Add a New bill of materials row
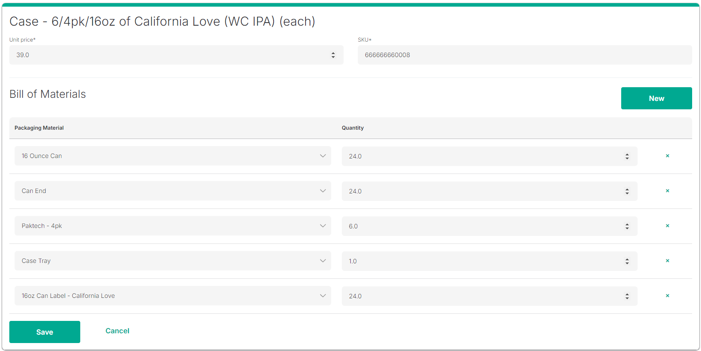 coord(657,98)
